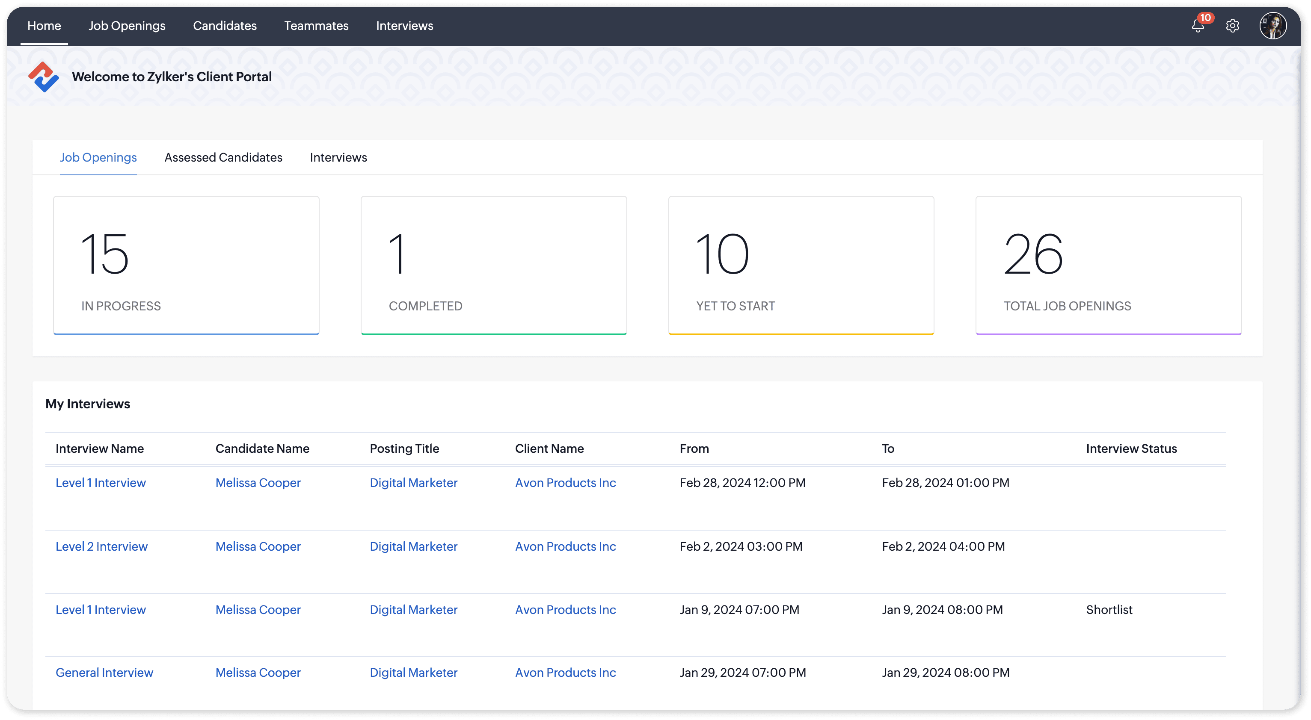The height and width of the screenshot is (720, 1311).
Task: Click the Completed stat card
Action: (493, 265)
